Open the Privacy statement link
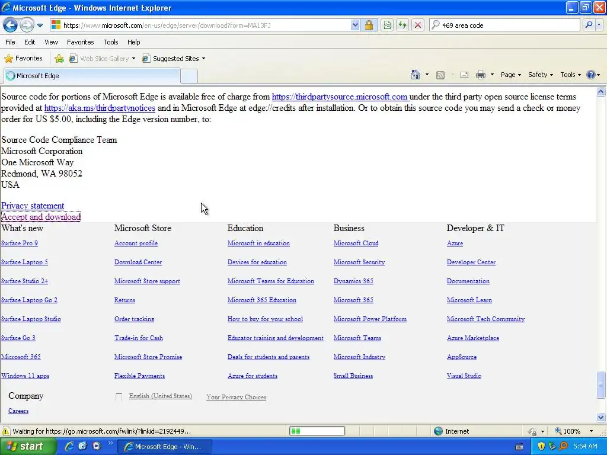Screen dimensions: 607x455 click(x=33, y=206)
